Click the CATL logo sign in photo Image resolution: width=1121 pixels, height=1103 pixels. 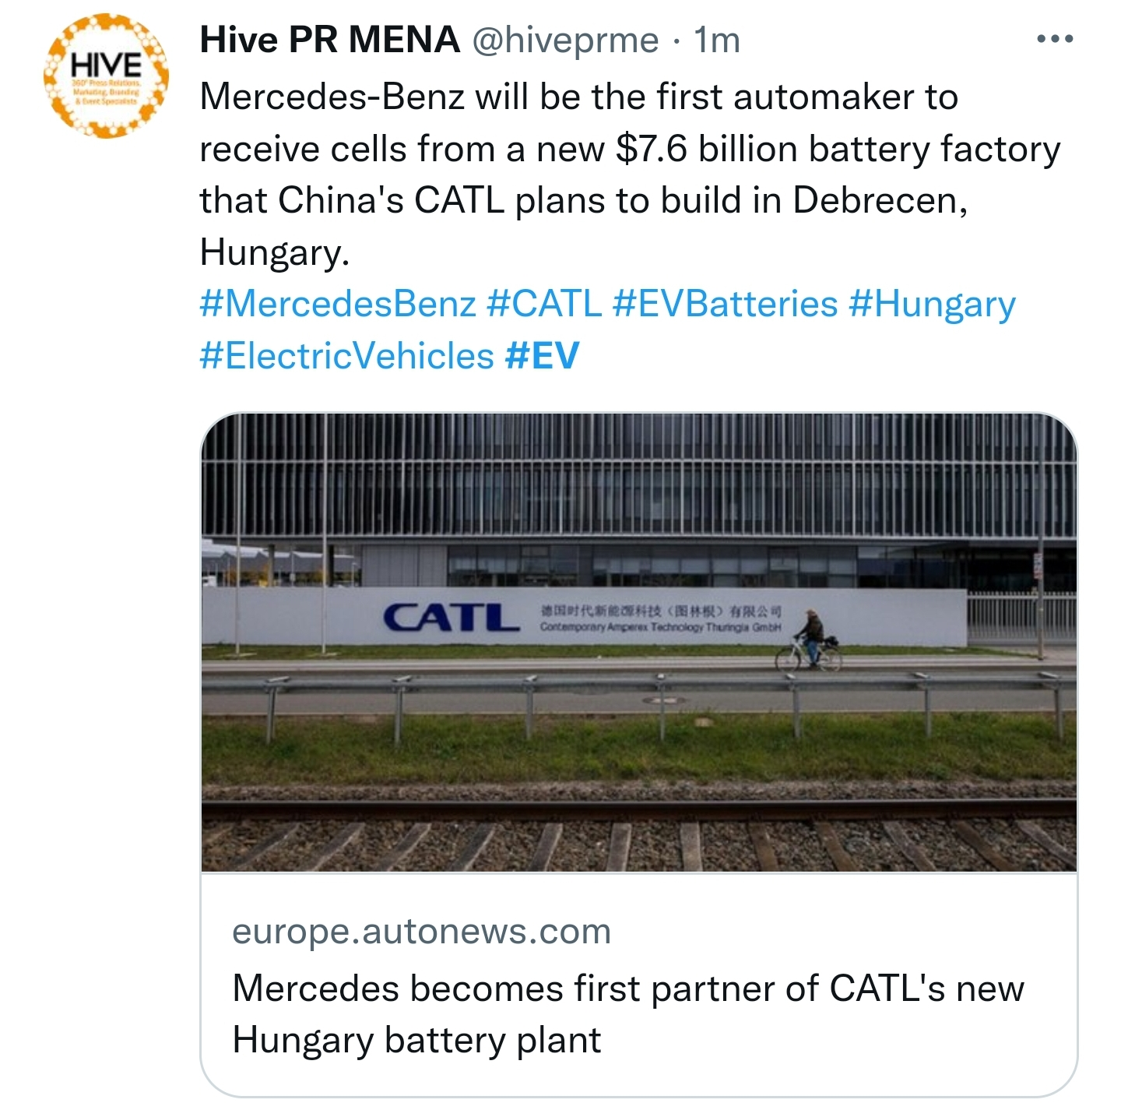452,617
